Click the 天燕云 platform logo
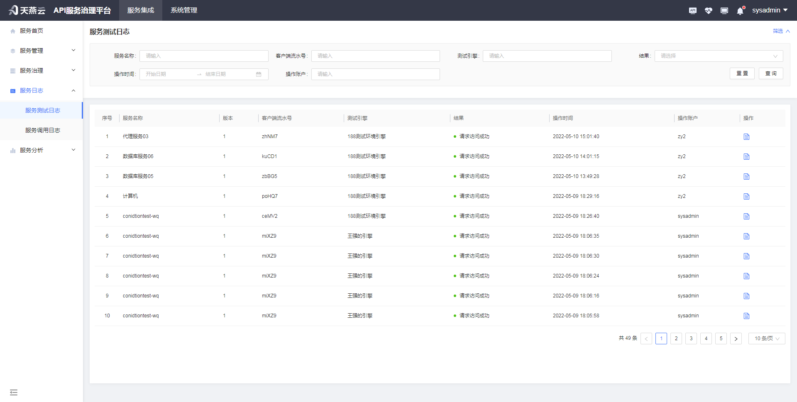This screenshot has width=797, height=402. click(x=27, y=10)
